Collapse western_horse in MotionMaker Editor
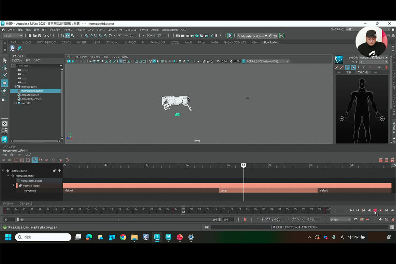396x264 pixels. [x=13, y=185]
